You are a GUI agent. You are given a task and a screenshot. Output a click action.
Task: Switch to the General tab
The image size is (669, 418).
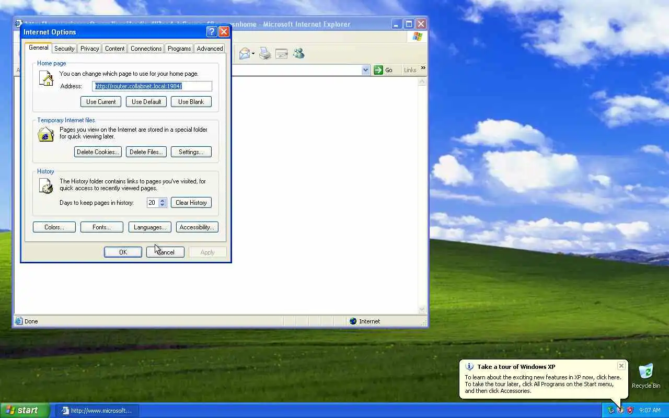[38, 48]
